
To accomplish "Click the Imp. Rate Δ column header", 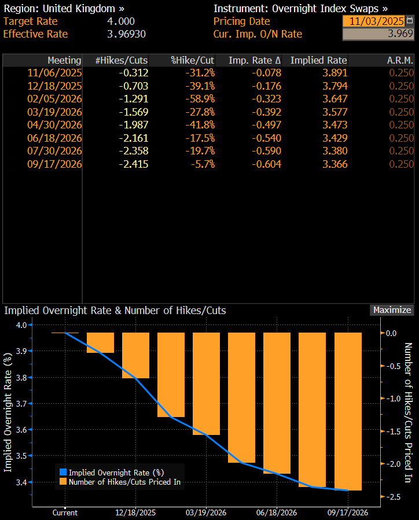I will [x=255, y=60].
